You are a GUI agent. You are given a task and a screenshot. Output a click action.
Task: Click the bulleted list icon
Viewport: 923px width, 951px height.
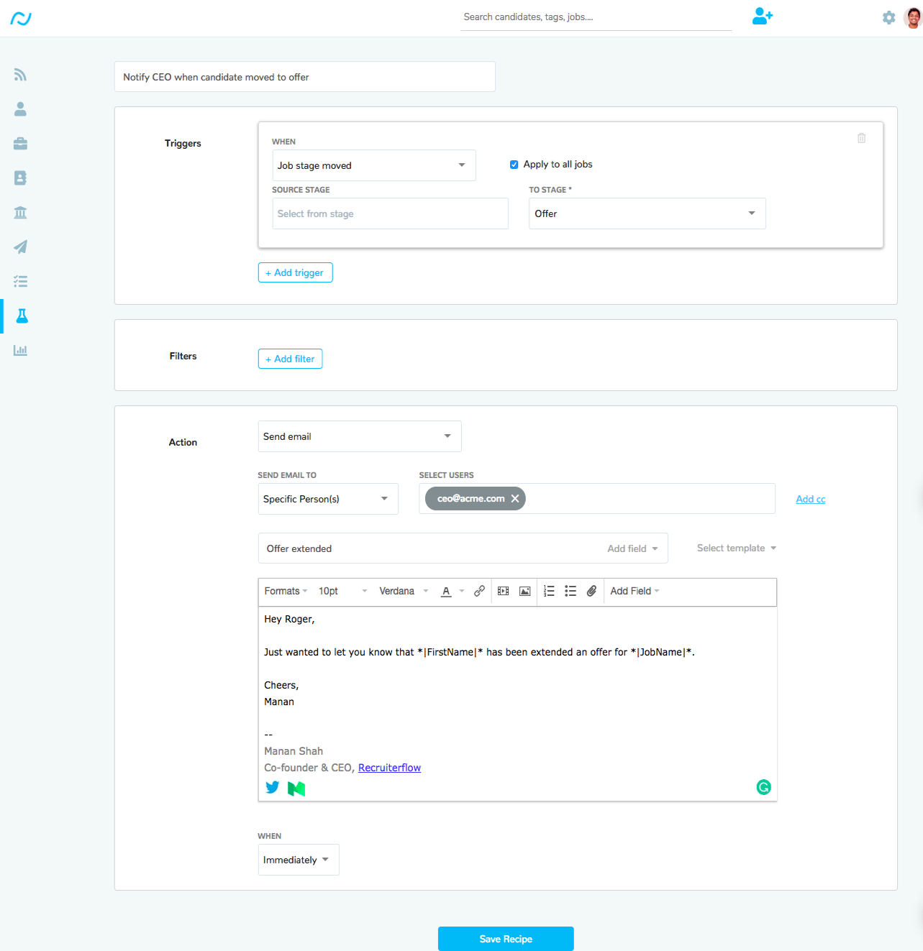(570, 591)
